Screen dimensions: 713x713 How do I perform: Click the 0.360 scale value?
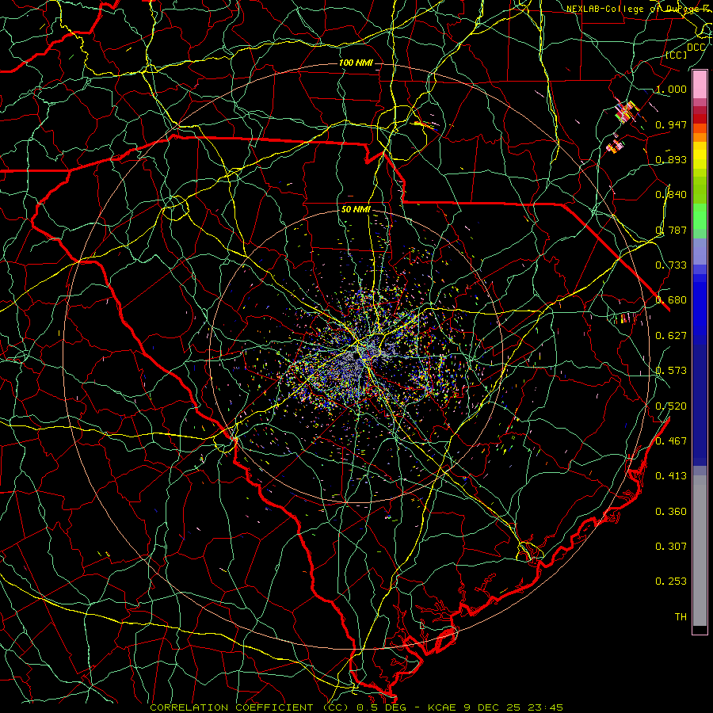pos(671,512)
